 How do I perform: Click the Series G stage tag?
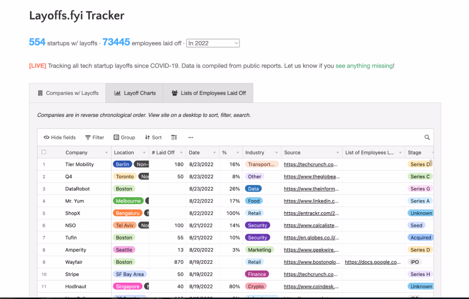coord(420,189)
